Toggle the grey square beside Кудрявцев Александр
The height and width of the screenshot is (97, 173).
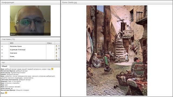point(2,50)
